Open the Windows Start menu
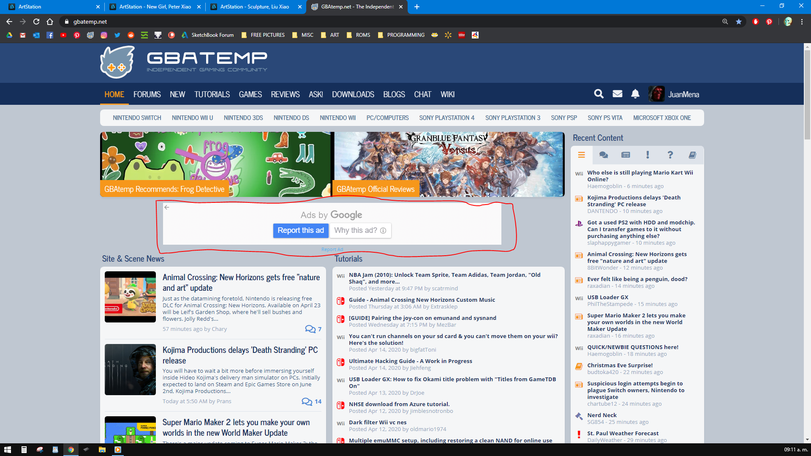Screen dimensions: 811x456 [x=8, y=450]
